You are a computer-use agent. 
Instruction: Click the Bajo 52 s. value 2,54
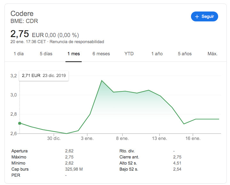tap(177, 169)
